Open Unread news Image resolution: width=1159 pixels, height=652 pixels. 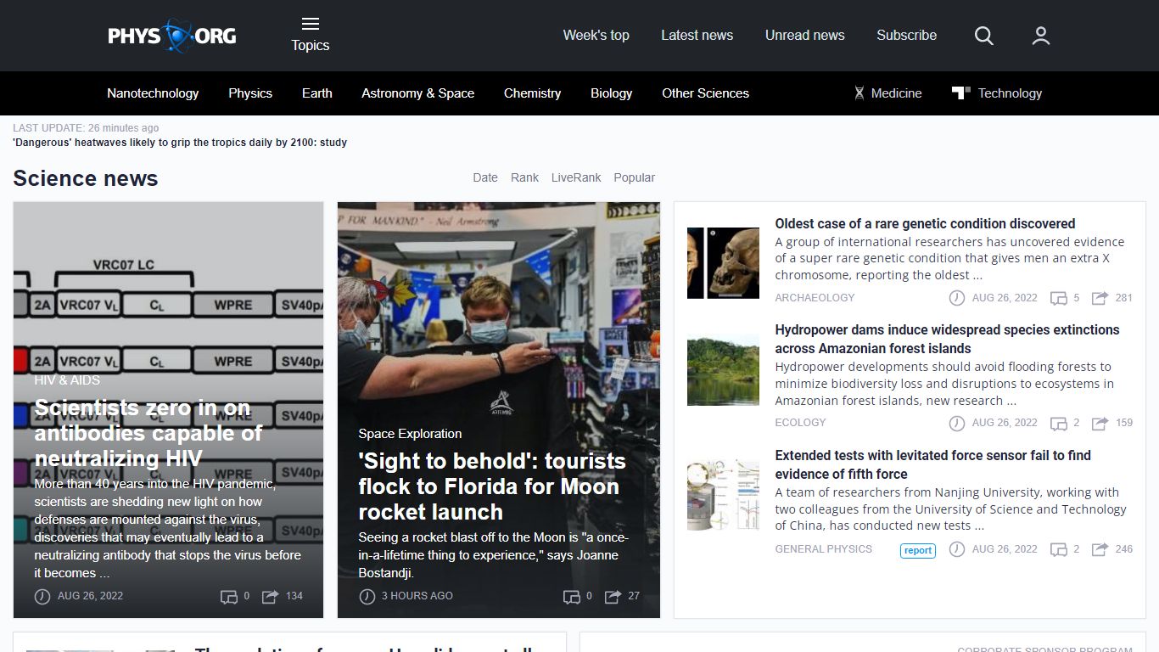tap(805, 36)
